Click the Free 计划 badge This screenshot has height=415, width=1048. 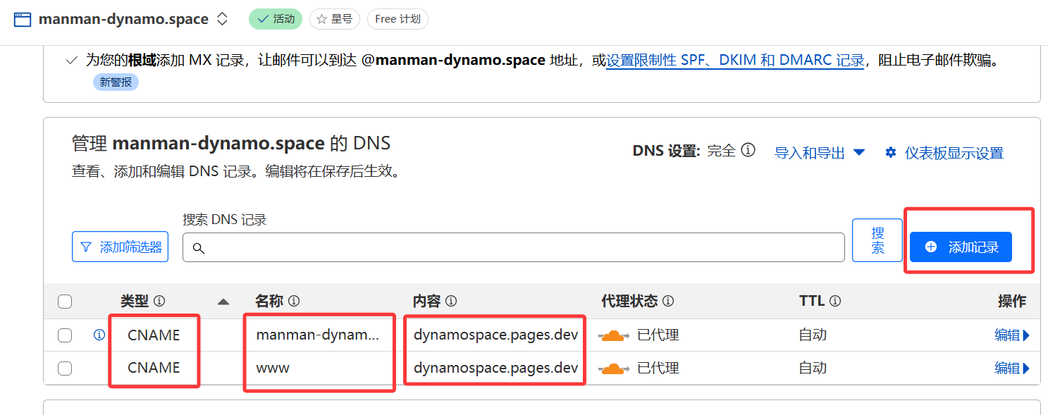pos(397,19)
